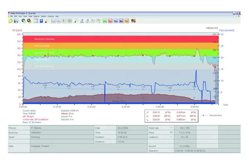This screenshot has height=165, width=249.
Task: Click the open folder toolbar icon
Action: pos(11,21)
